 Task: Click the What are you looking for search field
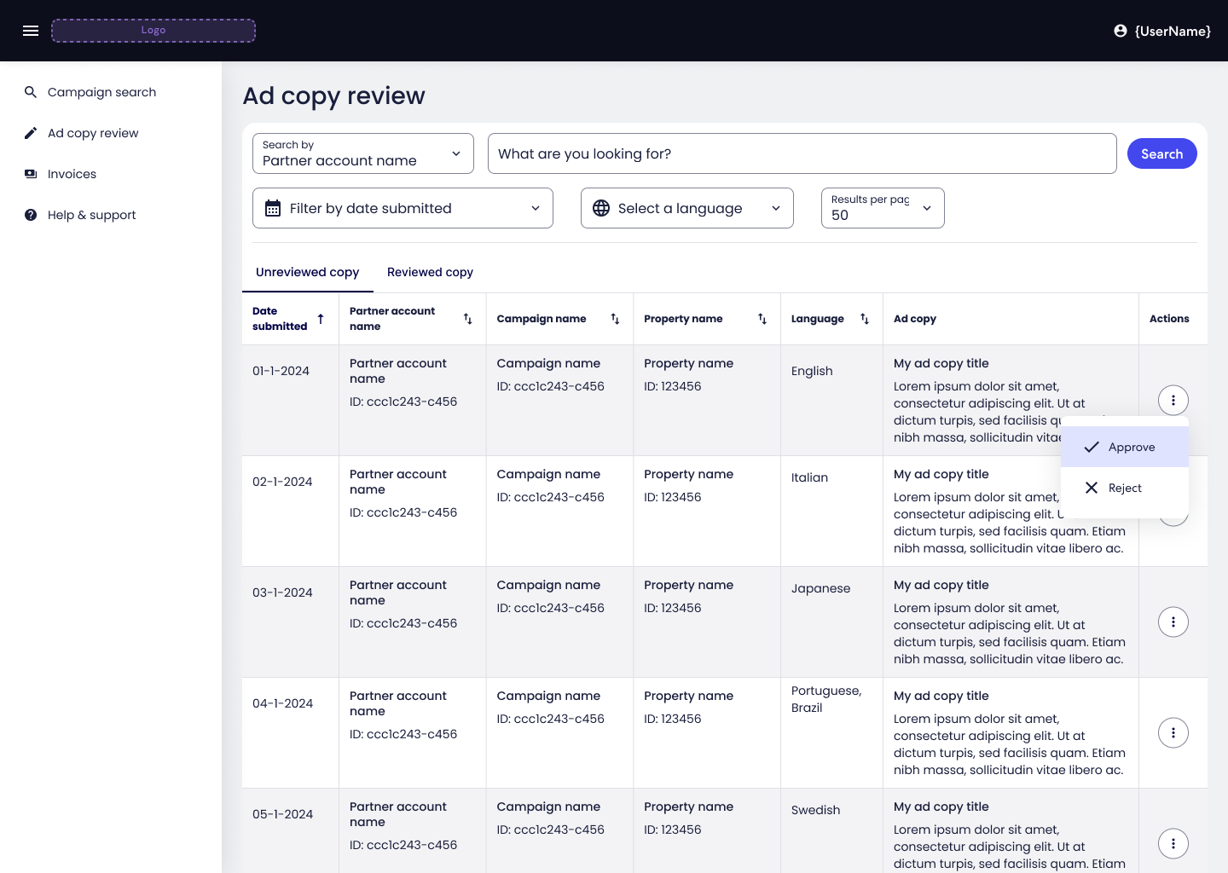[x=802, y=153]
